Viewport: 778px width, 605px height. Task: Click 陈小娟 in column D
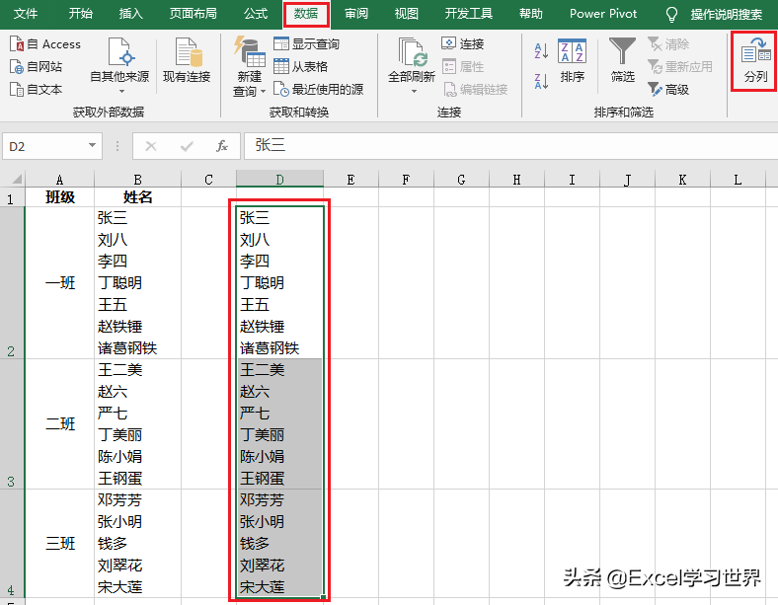pyautogui.click(x=262, y=457)
